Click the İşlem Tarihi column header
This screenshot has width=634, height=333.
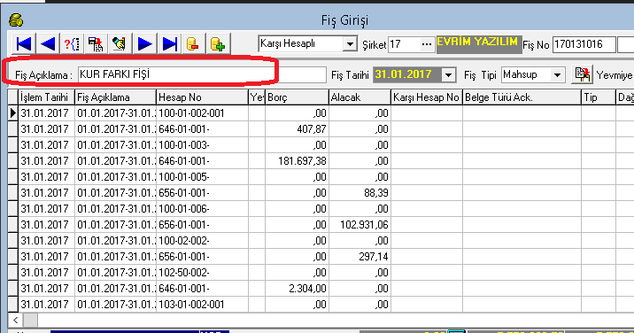[x=47, y=97]
